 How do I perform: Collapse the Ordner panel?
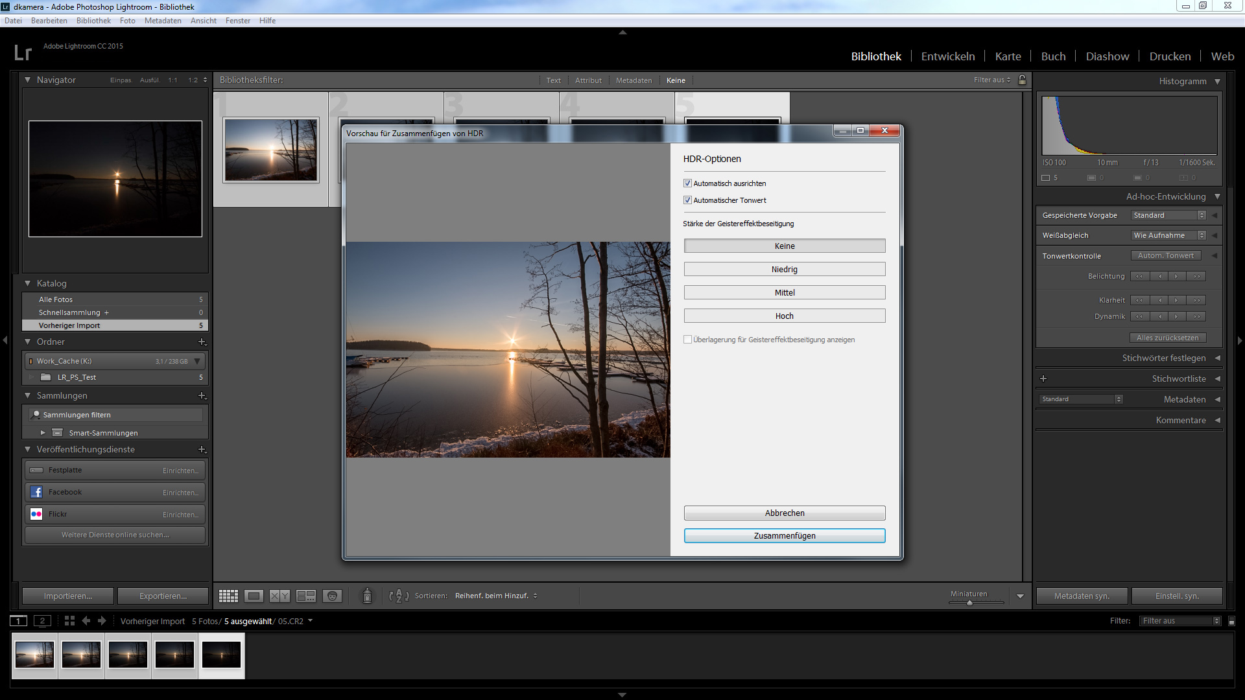(x=28, y=342)
